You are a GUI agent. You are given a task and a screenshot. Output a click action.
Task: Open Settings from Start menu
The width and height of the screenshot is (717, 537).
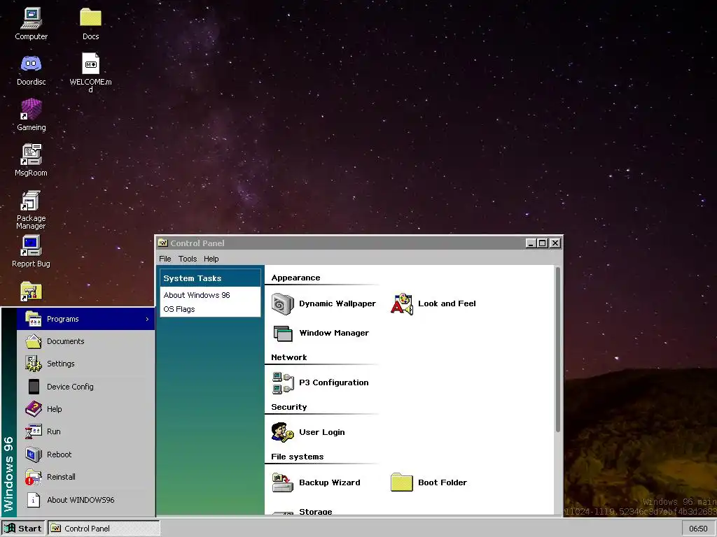86,364
